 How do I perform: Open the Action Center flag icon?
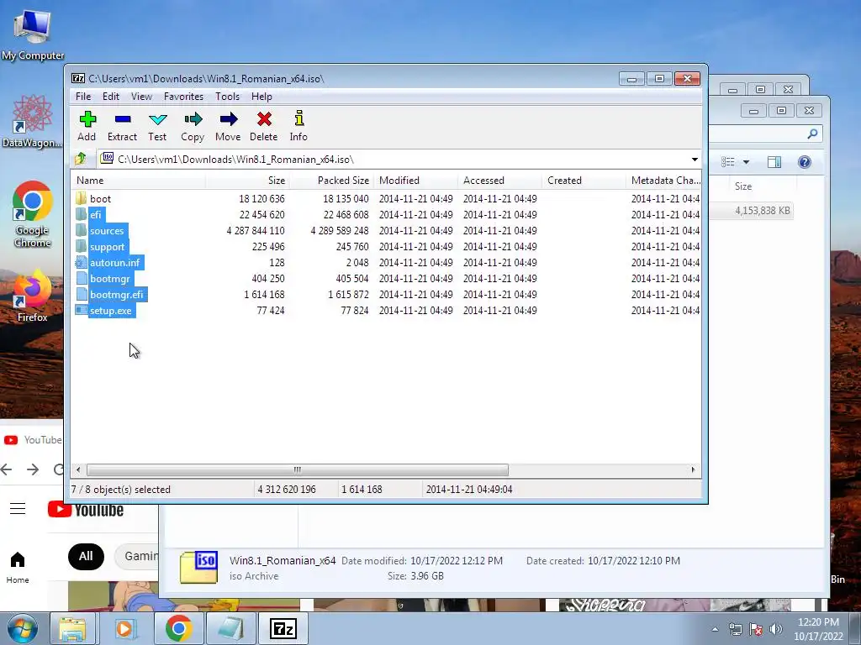(x=756, y=629)
